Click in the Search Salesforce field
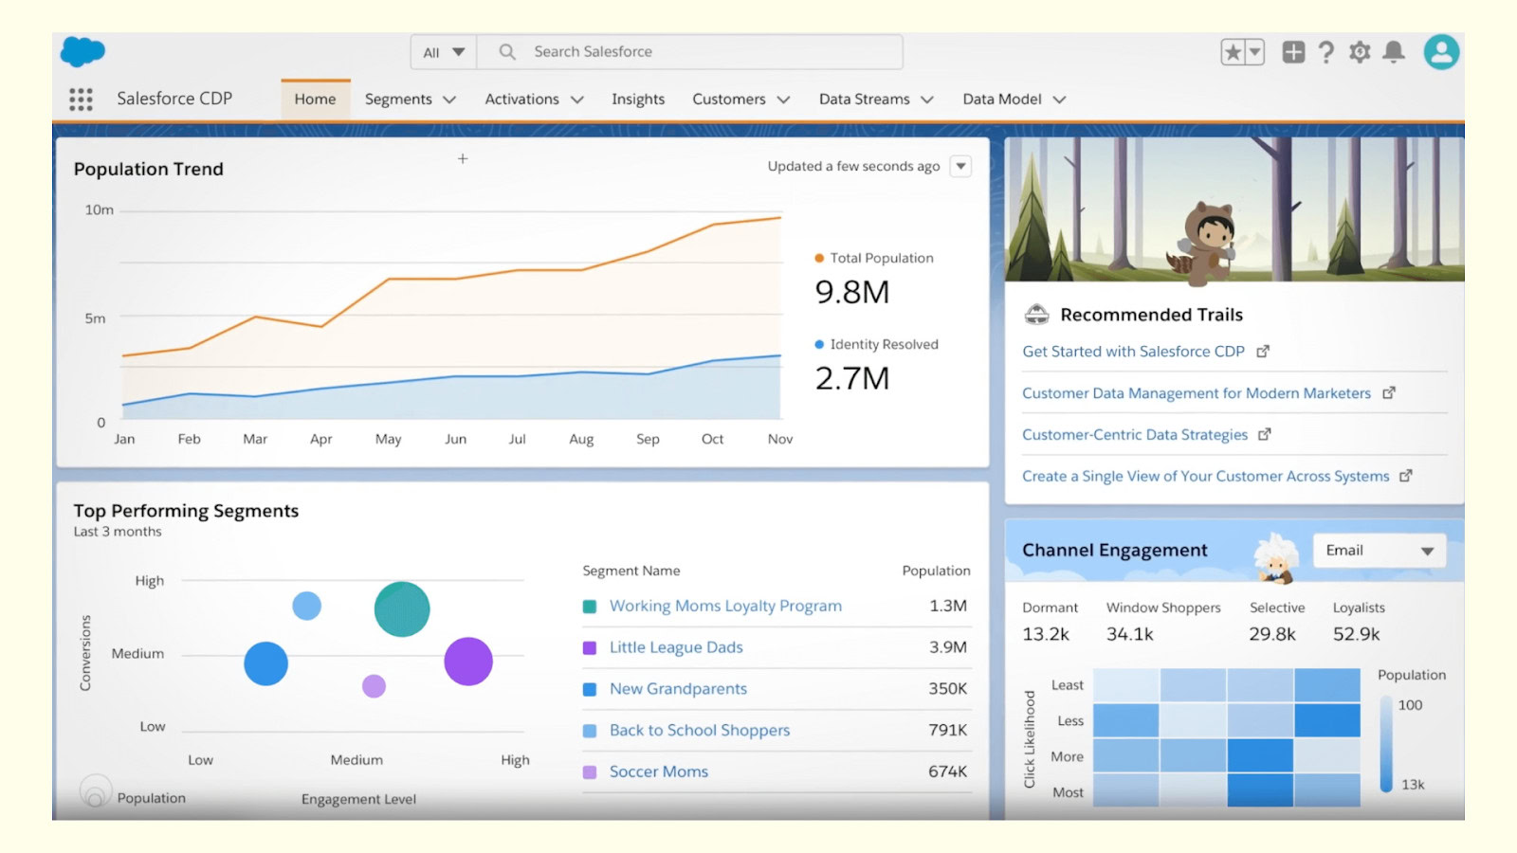 click(689, 52)
